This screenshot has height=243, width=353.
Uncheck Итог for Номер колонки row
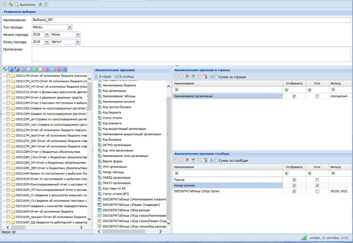(x=317, y=185)
